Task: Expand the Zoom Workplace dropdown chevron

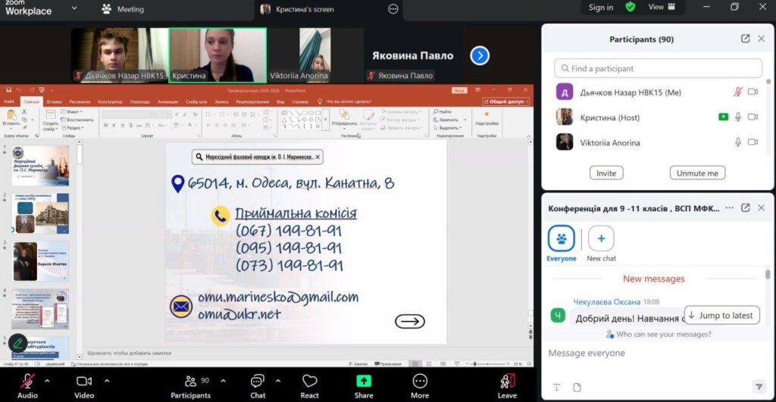Action: tap(74, 8)
